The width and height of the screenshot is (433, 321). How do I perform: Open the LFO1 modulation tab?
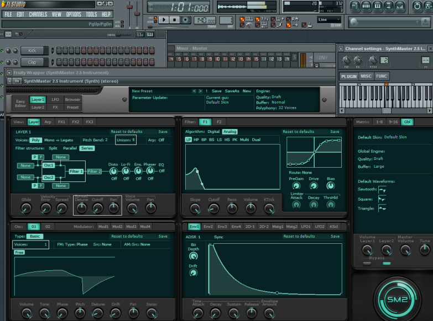coord(305,227)
